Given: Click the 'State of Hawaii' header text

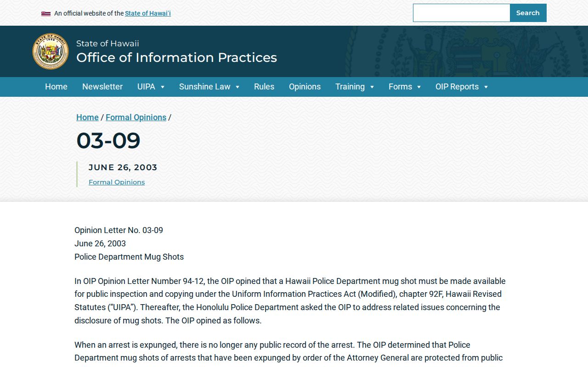Looking at the screenshot, I should 107,44.
